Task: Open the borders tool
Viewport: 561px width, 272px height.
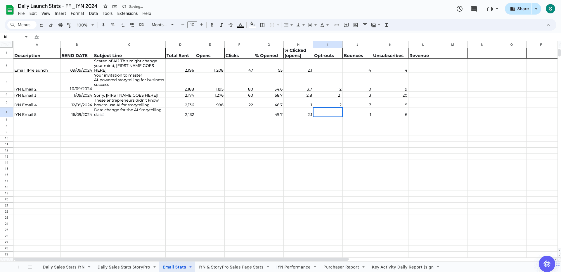Action: pyautogui.click(x=262, y=25)
